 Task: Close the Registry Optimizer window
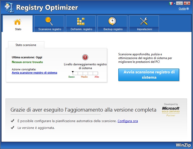click(x=187, y=3)
